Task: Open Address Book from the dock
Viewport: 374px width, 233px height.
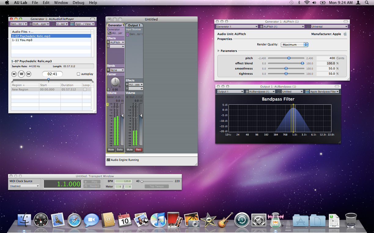Action: tap(108, 220)
